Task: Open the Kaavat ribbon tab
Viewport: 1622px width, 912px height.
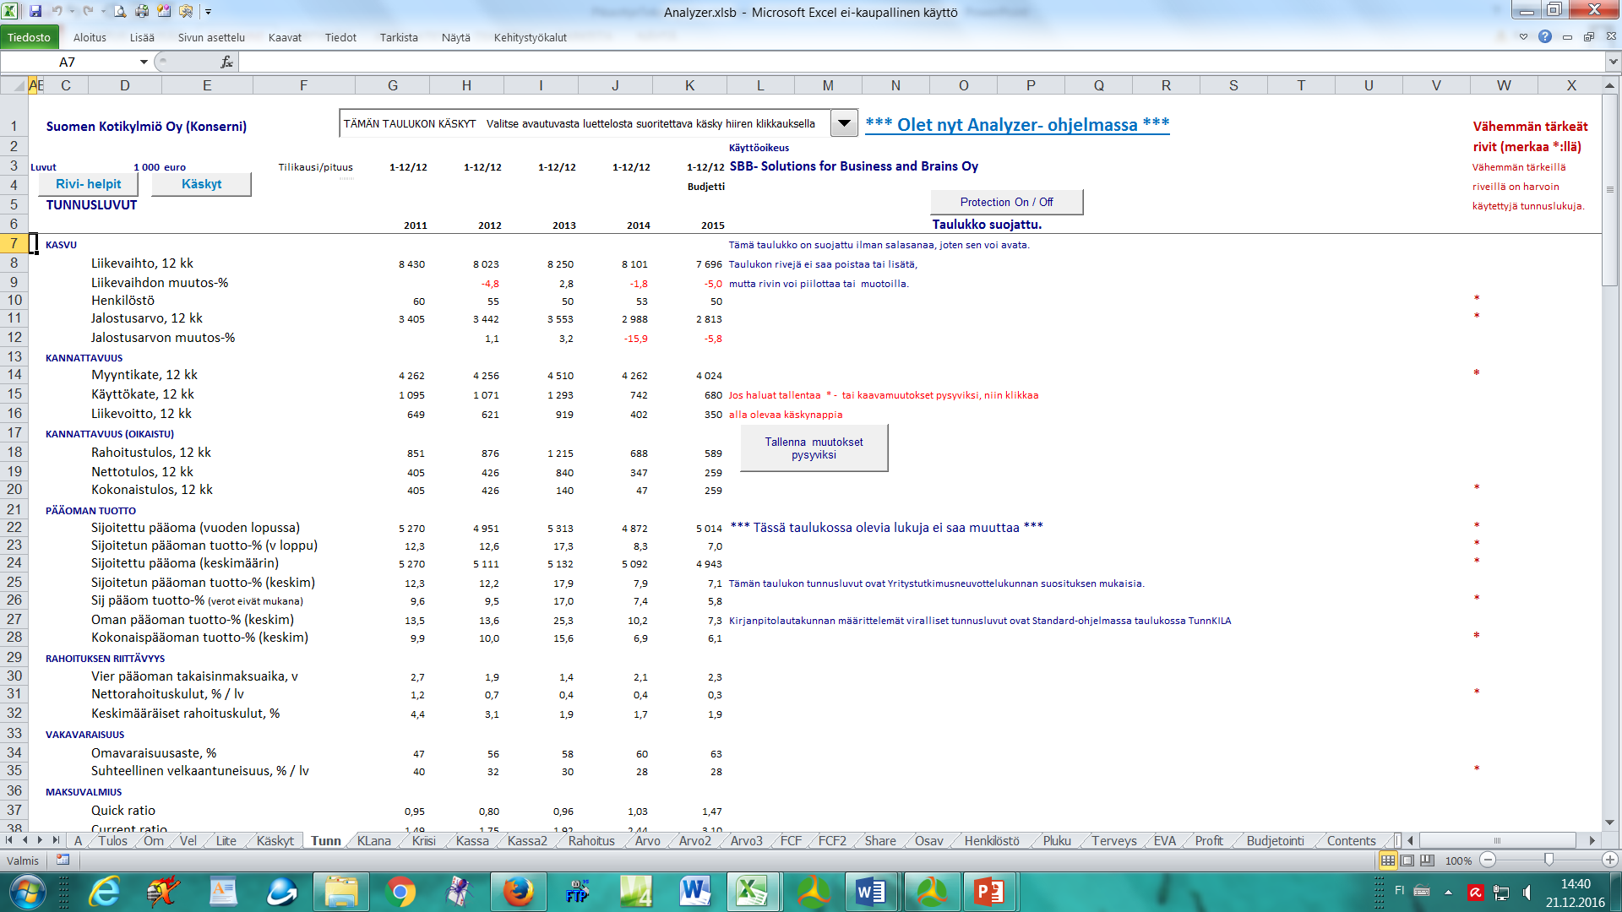Action: tap(285, 37)
